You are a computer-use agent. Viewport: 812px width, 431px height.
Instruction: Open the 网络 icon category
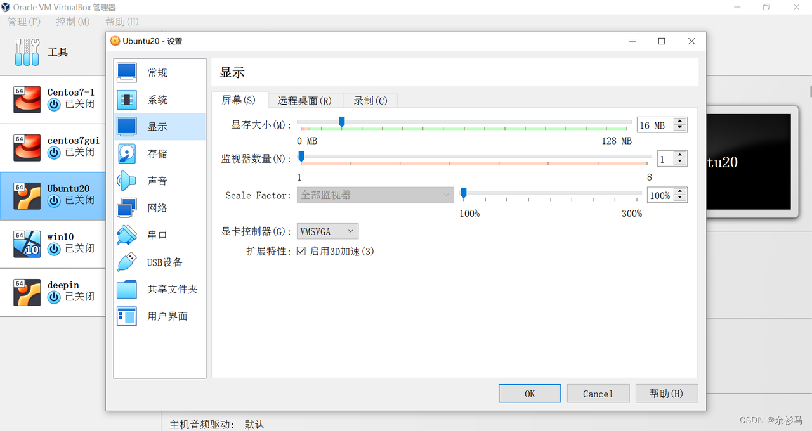pyautogui.click(x=127, y=208)
